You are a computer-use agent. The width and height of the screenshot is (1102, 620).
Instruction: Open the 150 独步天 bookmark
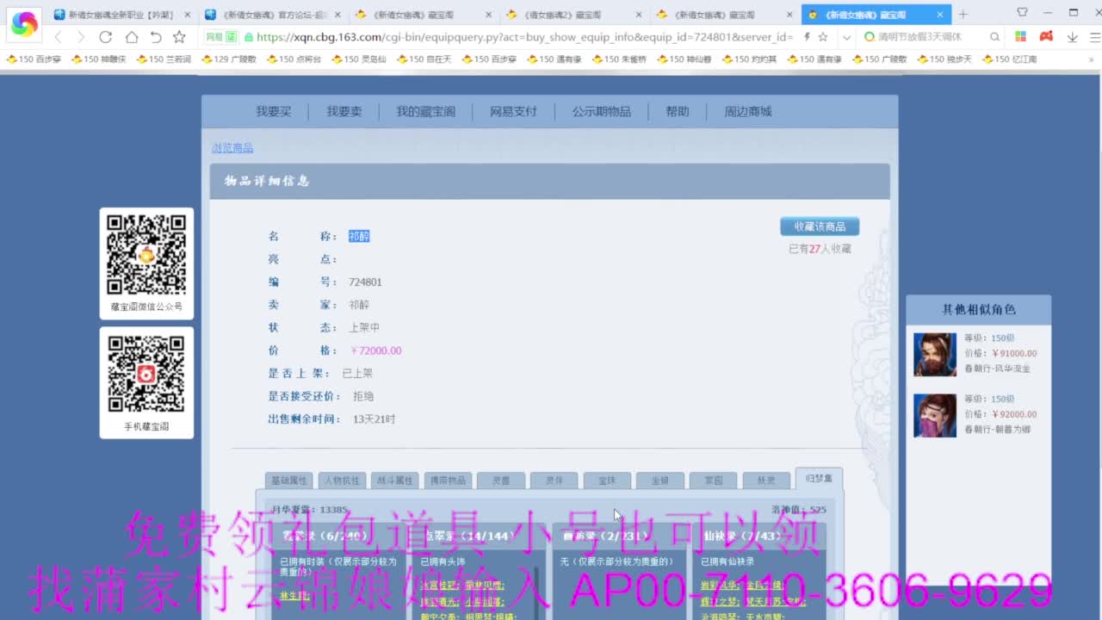pyautogui.click(x=945, y=59)
